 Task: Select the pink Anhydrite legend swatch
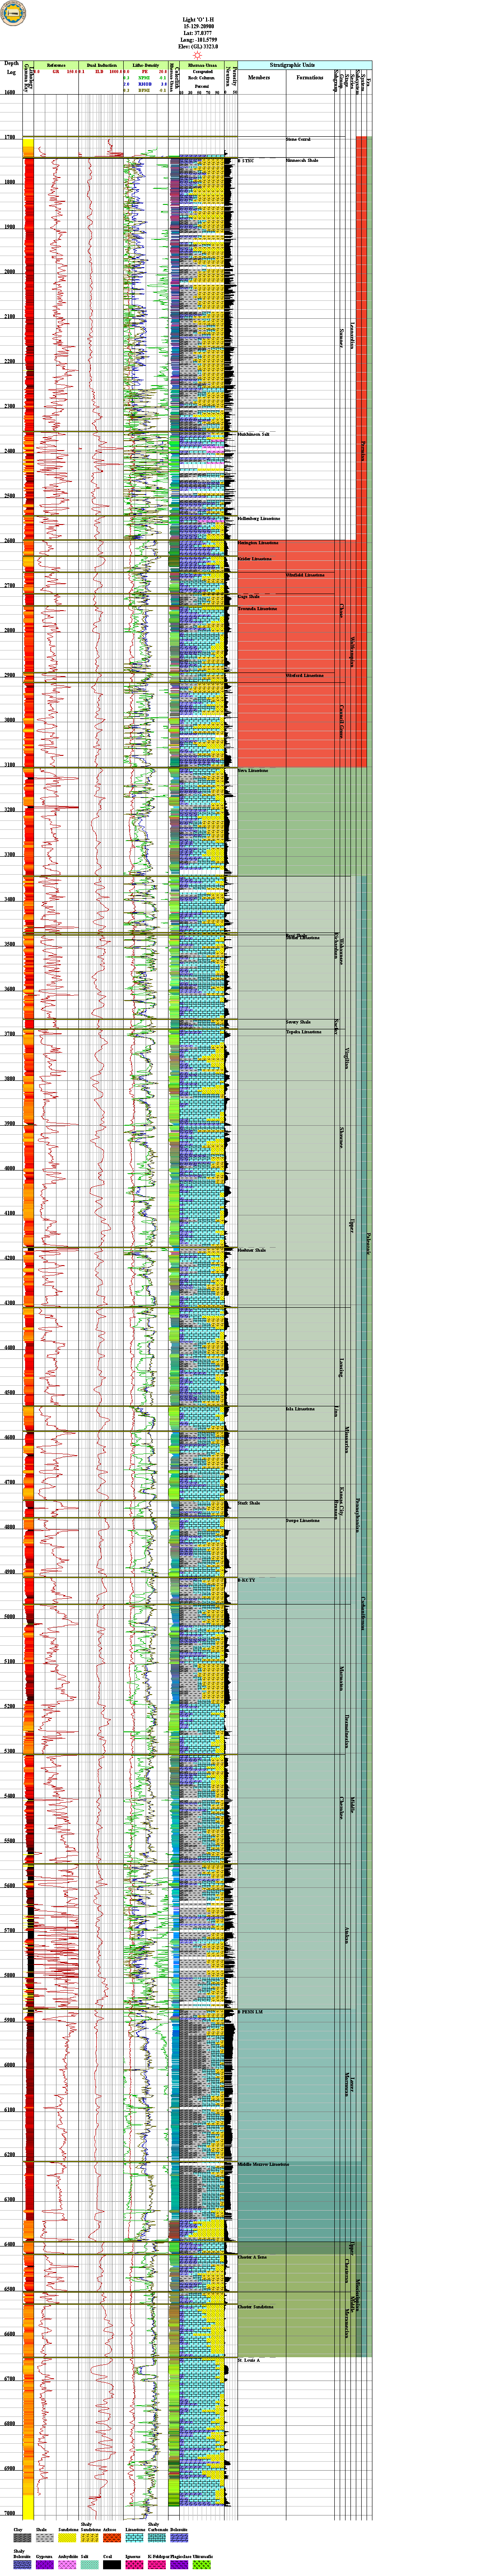point(67,2564)
